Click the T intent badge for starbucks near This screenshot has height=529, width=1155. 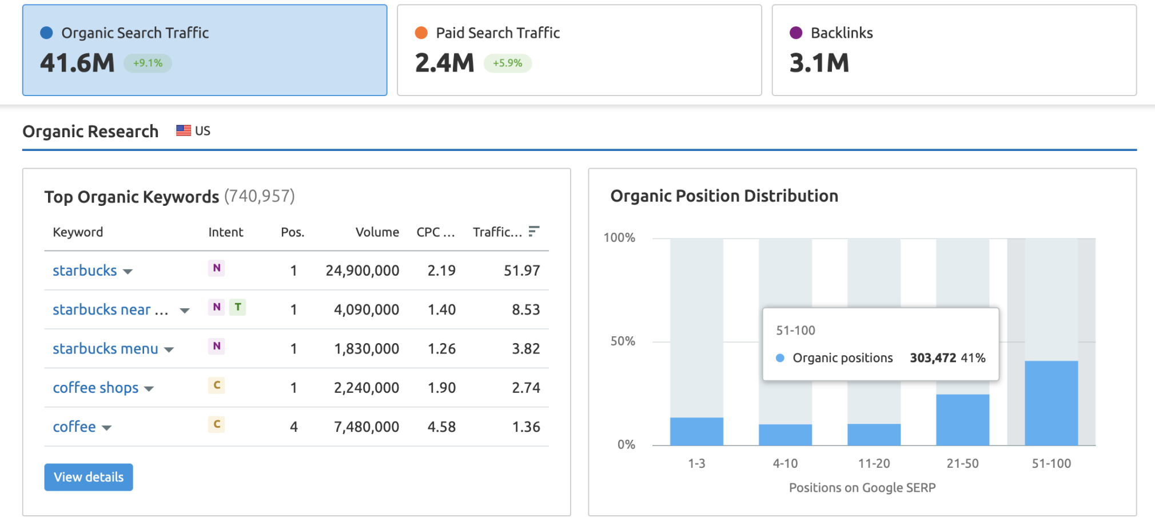pos(238,307)
